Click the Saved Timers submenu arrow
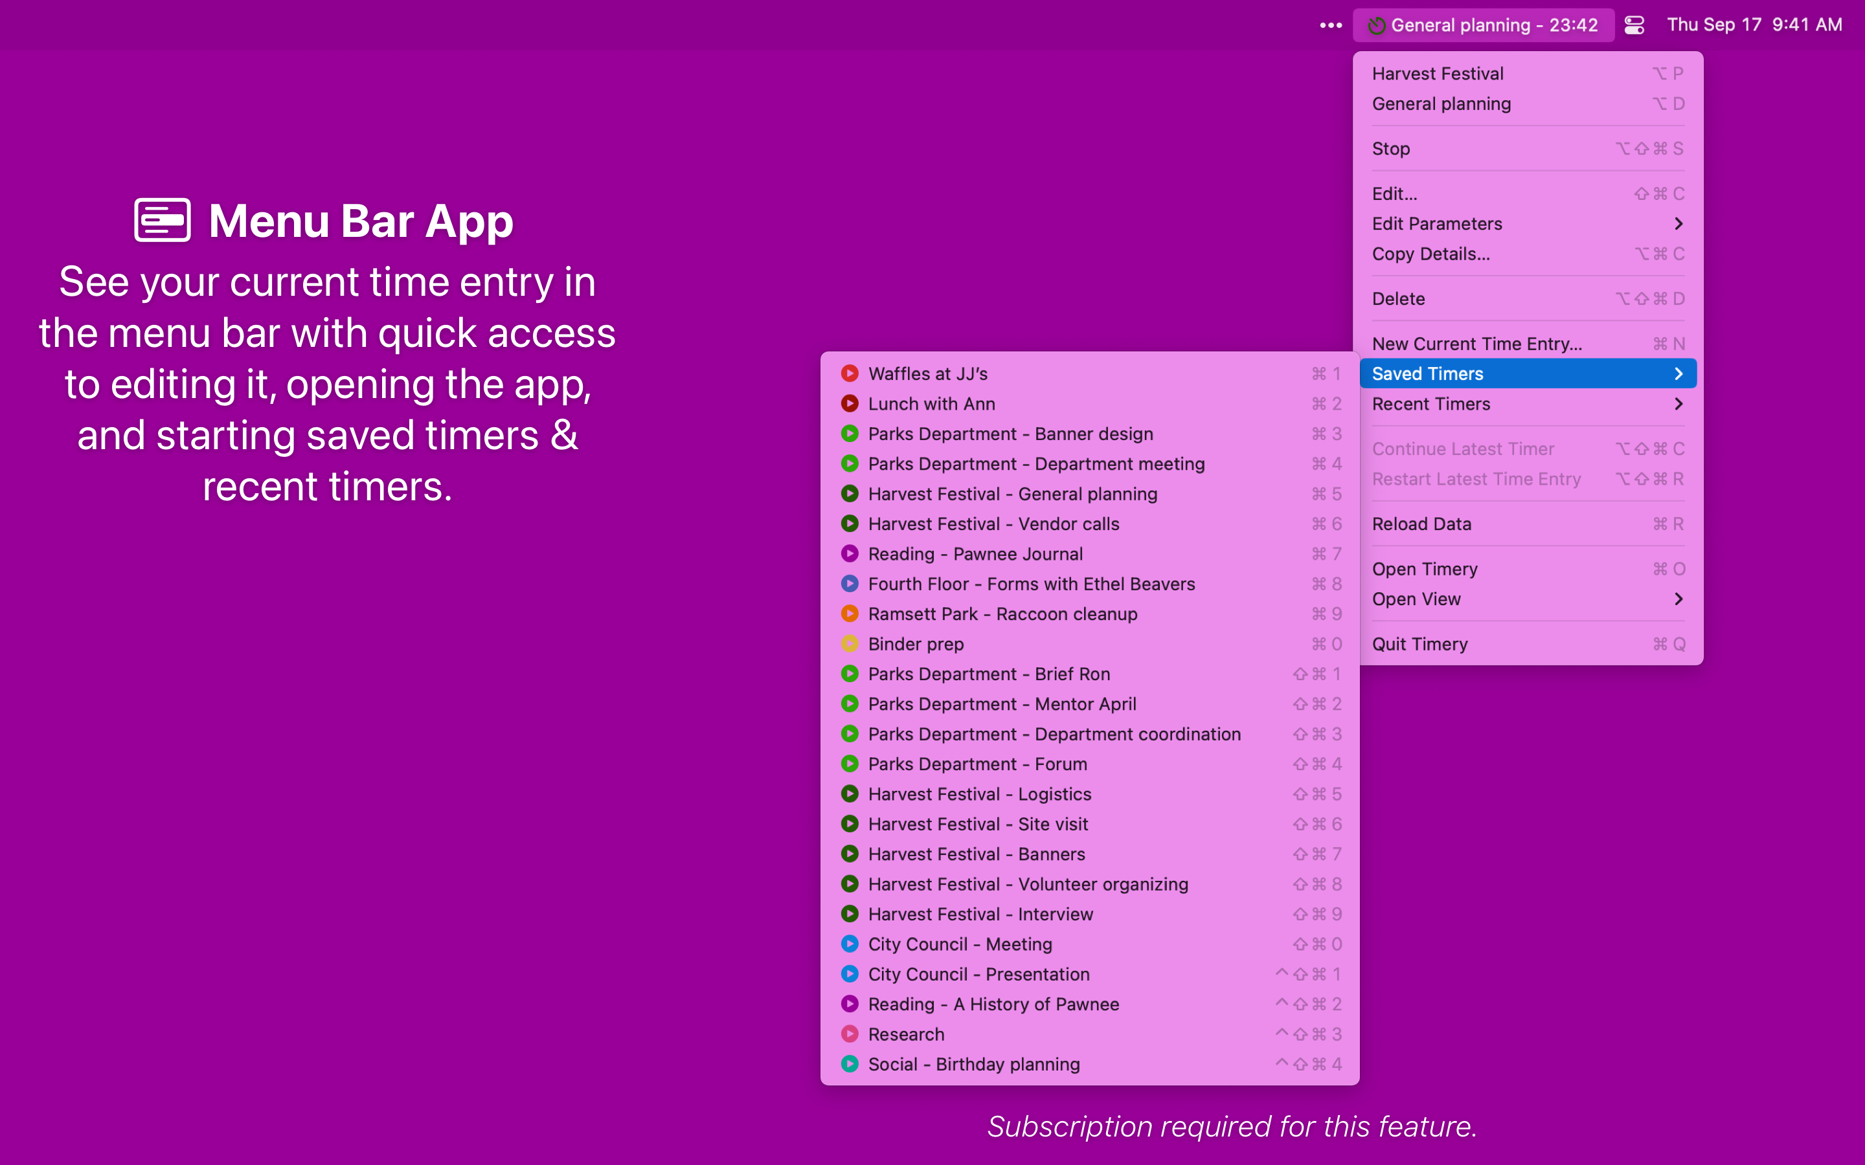This screenshot has width=1865, height=1165. [x=1678, y=373]
